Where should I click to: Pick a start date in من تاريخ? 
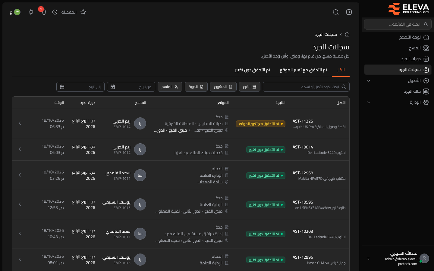131,87
